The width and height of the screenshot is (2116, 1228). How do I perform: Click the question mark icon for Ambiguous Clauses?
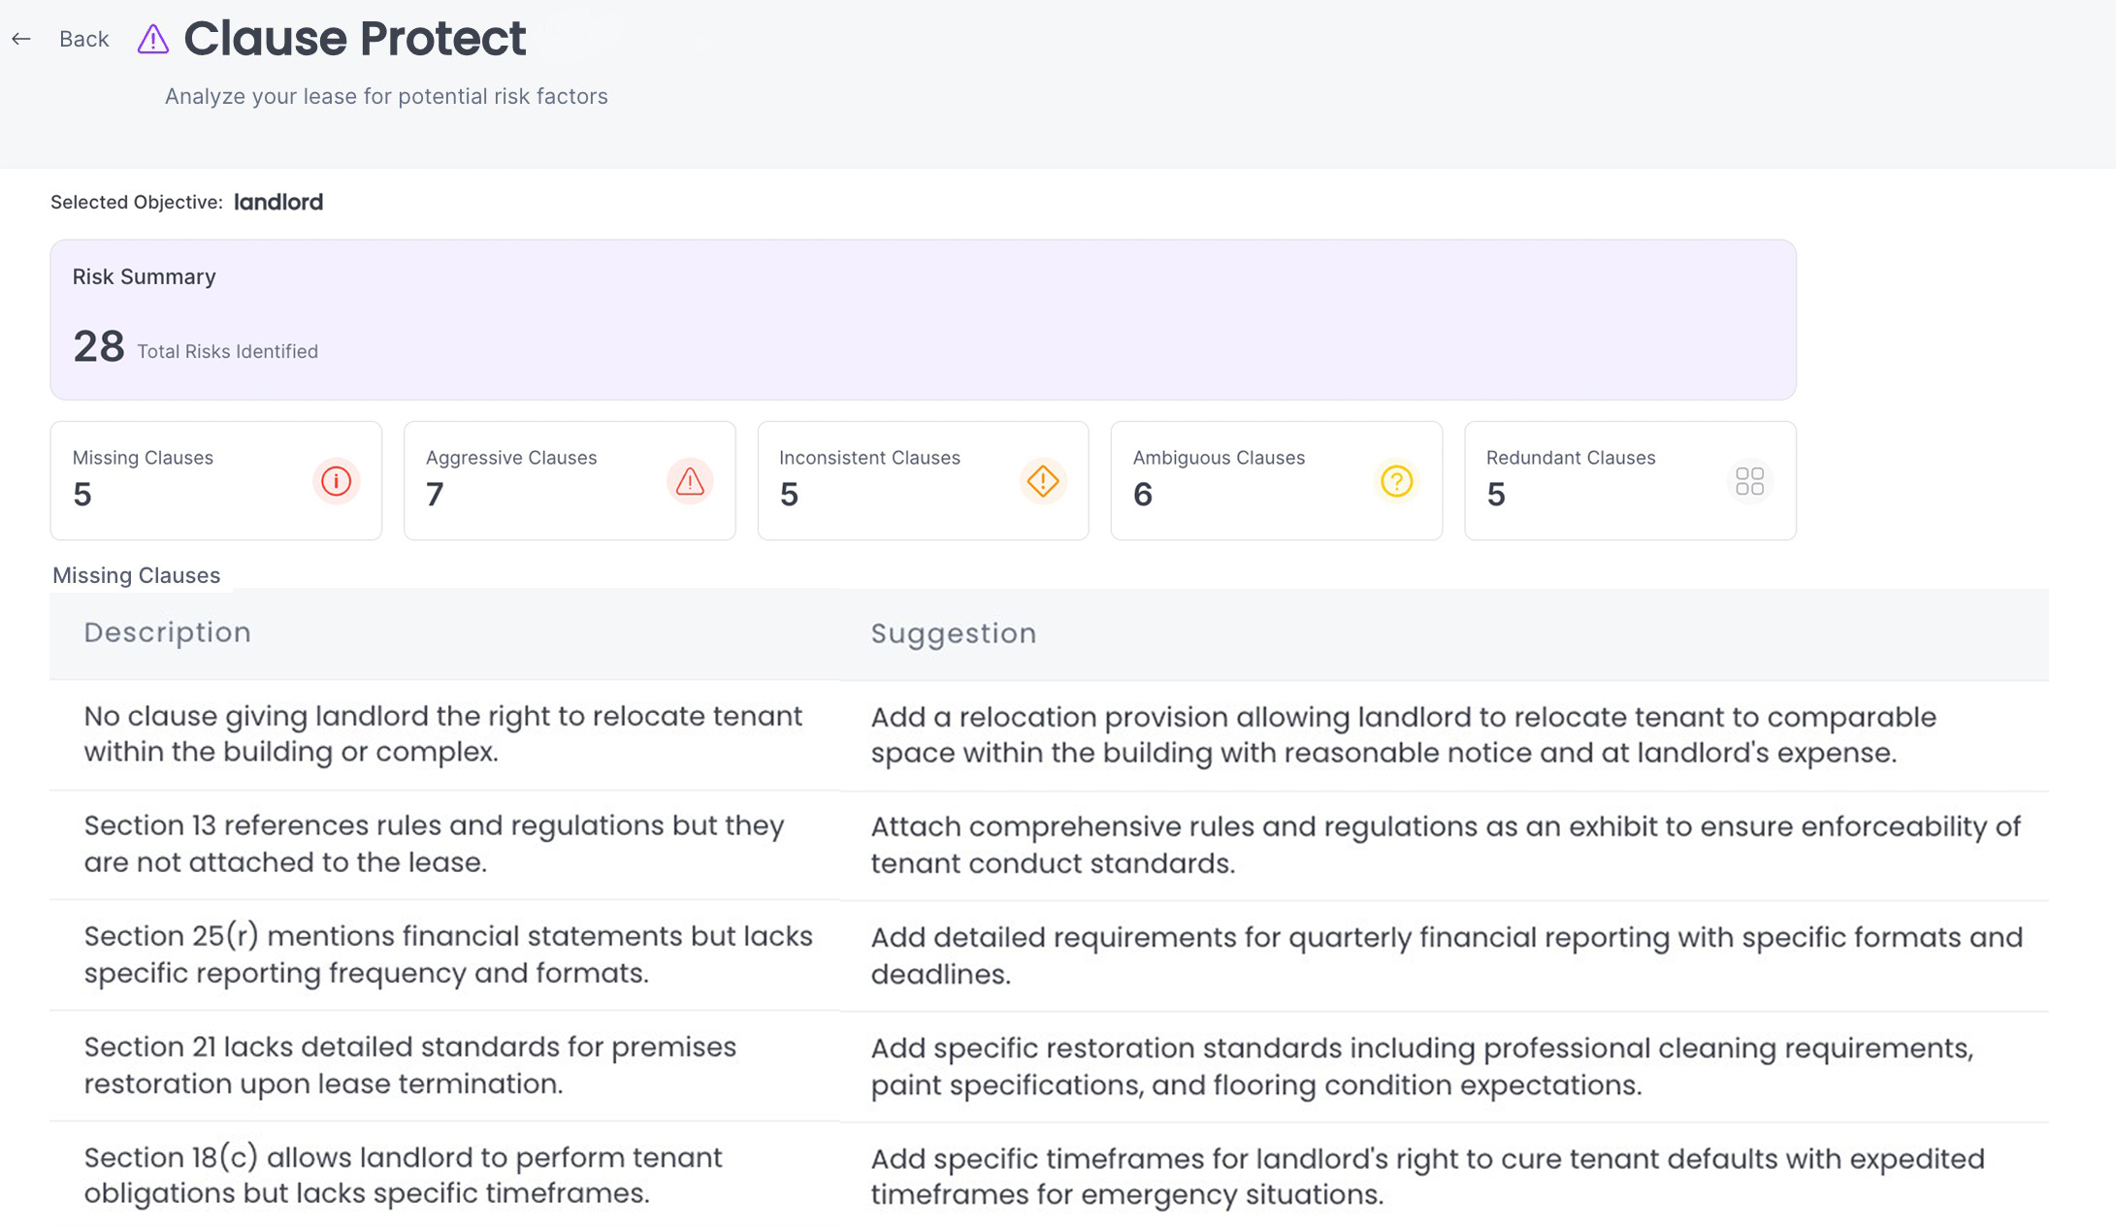pyautogui.click(x=1396, y=480)
